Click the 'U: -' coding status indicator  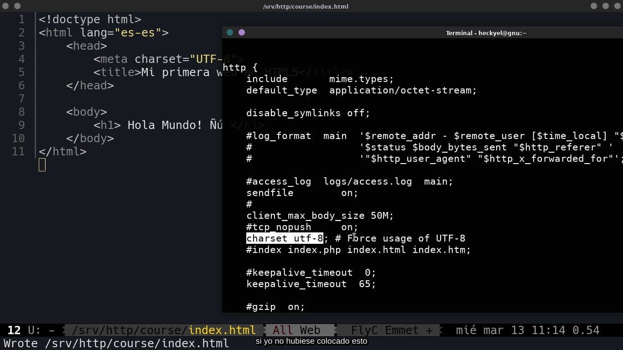(41, 330)
